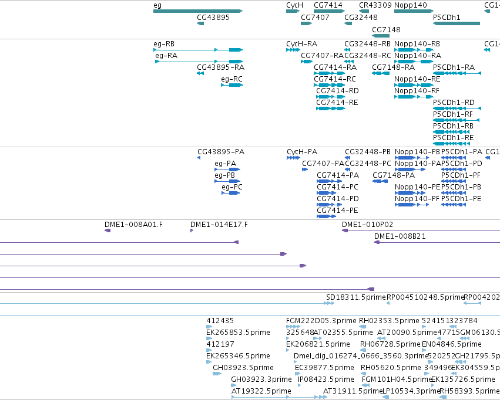This screenshot has width=500, height=400.
Task: Click the CG32448 gene label
Action: [x=361, y=18]
